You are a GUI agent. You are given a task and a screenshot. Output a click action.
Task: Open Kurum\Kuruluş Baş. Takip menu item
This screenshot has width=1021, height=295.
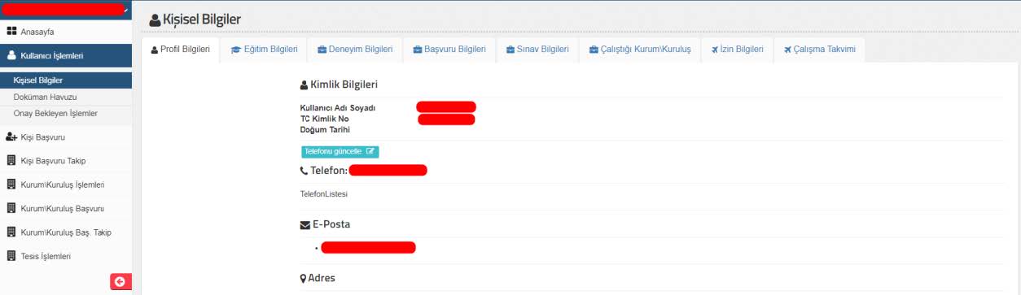[66, 232]
